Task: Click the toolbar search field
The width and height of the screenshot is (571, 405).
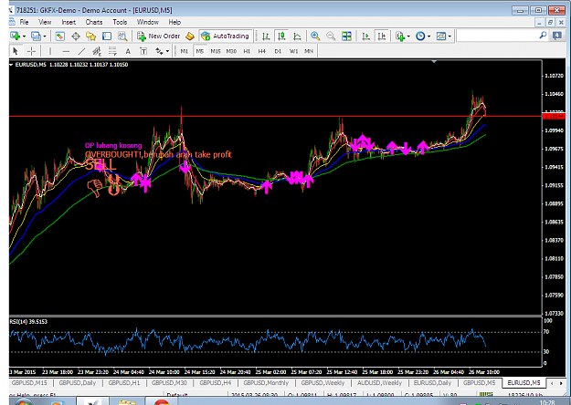Action: pyautogui.click(x=497, y=36)
